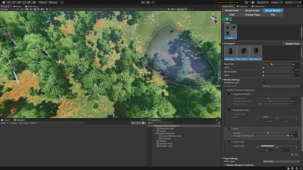
Task: Toggle the Vegetation Rotation checkbox
Action: (x=229, y=94)
